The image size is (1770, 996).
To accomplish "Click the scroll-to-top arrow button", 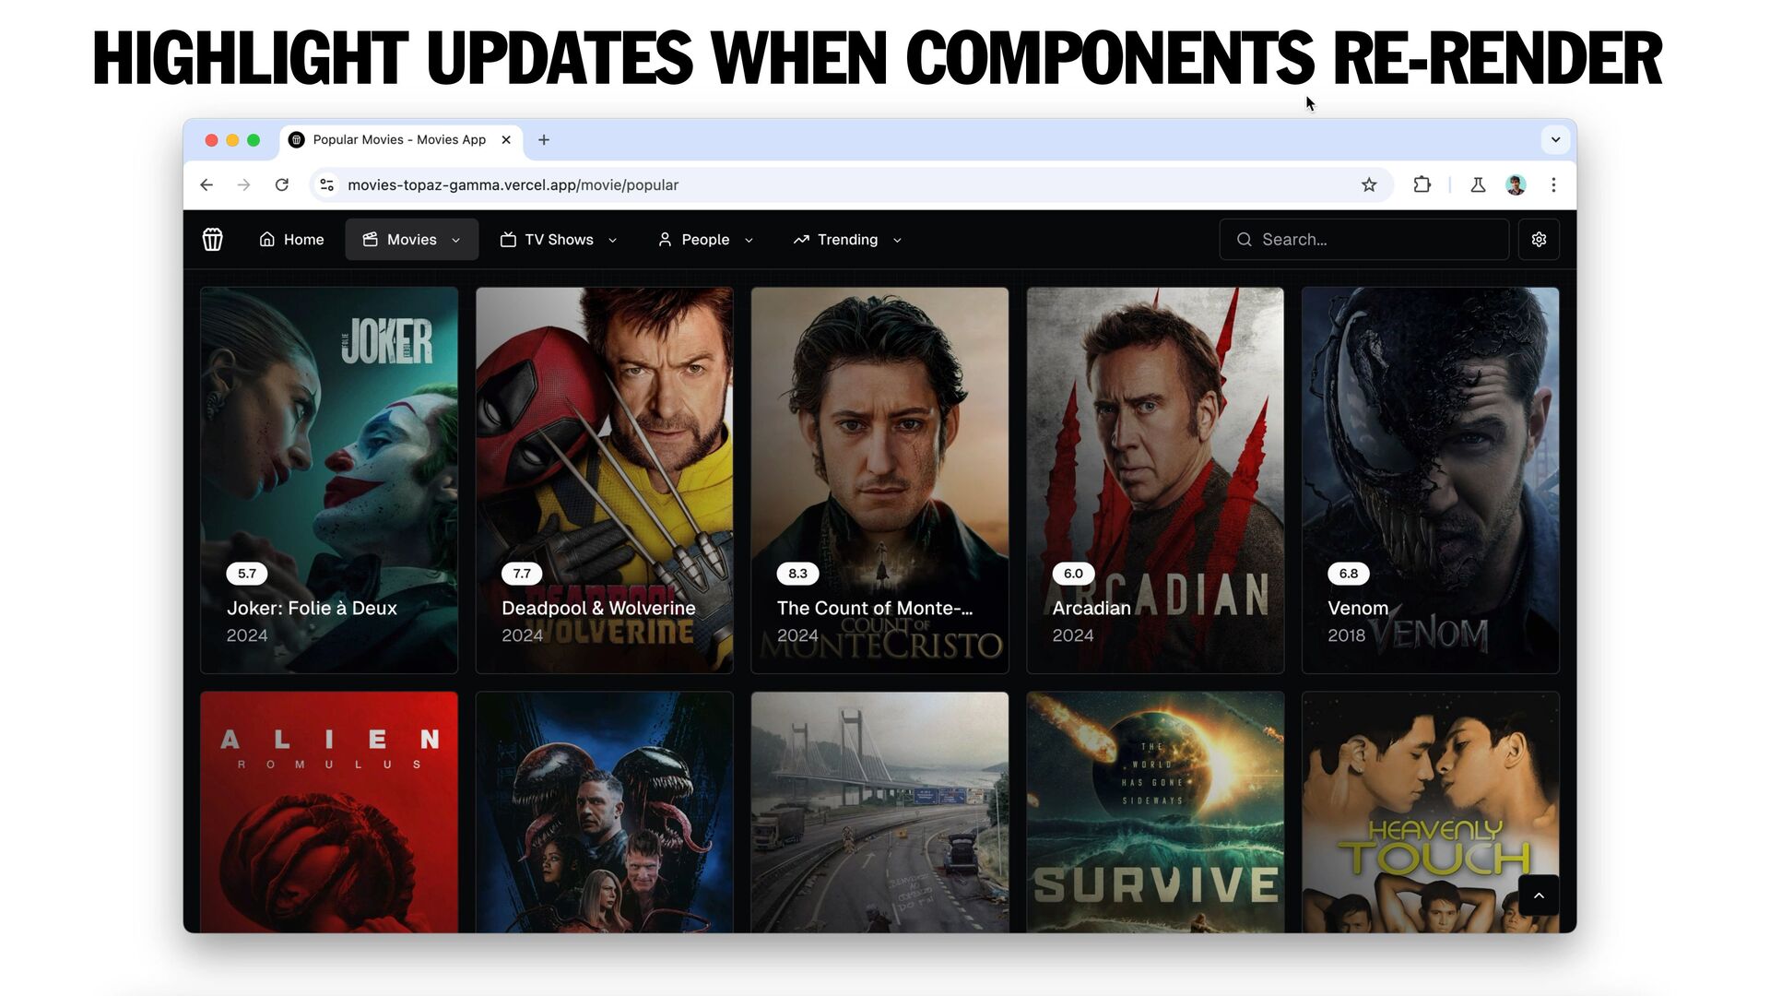I will 1539,895.
